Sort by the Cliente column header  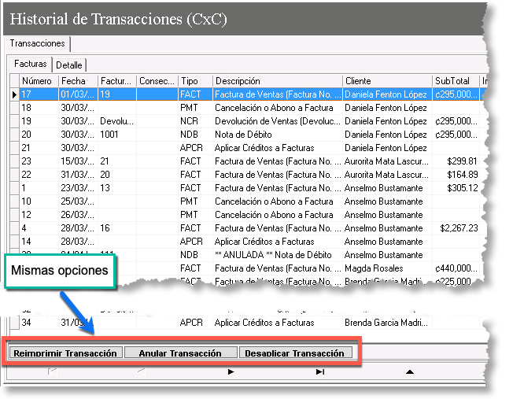[x=388, y=81]
